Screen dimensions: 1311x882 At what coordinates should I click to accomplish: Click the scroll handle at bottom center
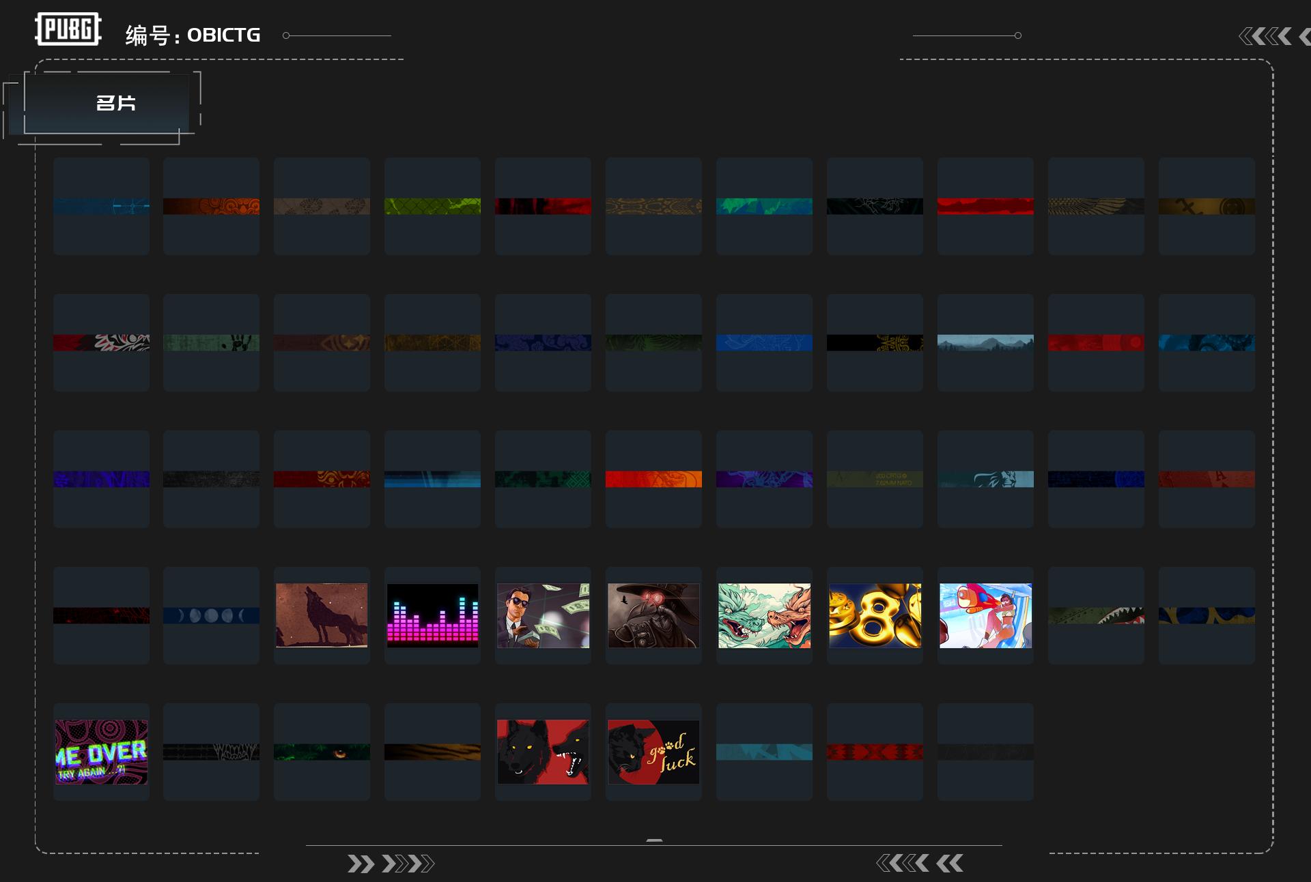coord(654,840)
